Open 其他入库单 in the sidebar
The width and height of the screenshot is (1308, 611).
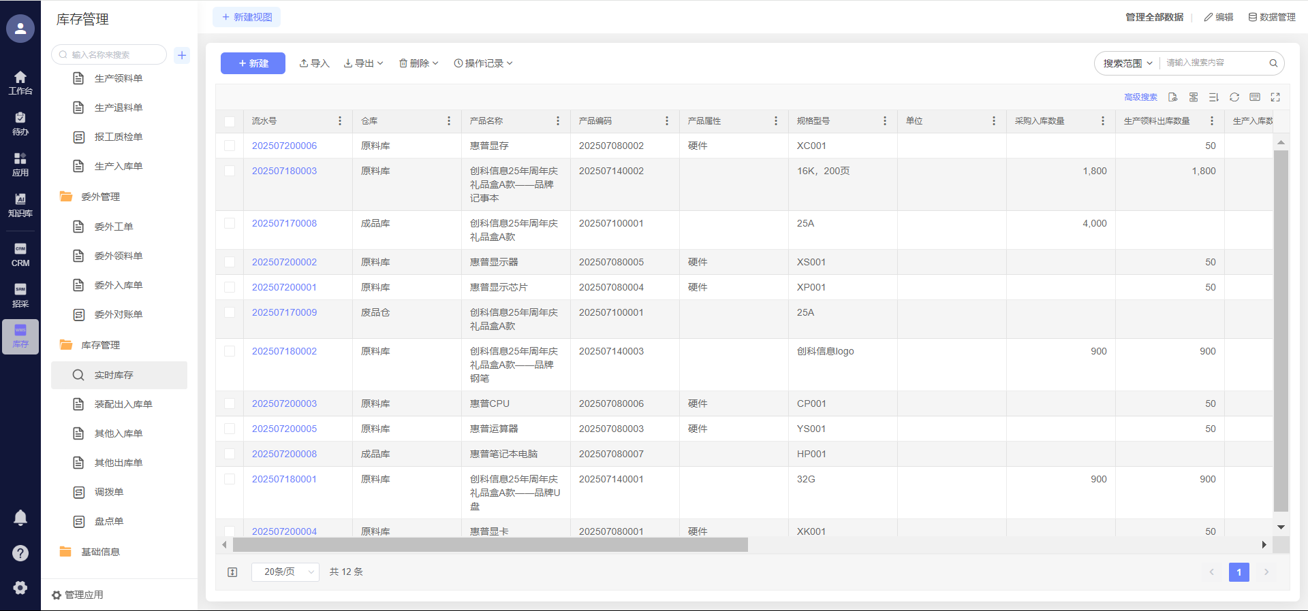pos(119,433)
